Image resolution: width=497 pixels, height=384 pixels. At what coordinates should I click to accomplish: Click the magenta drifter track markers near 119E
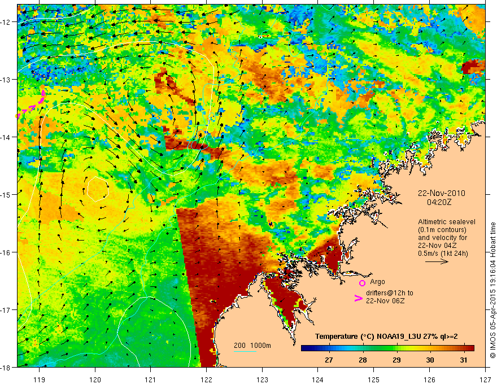click(x=30, y=104)
